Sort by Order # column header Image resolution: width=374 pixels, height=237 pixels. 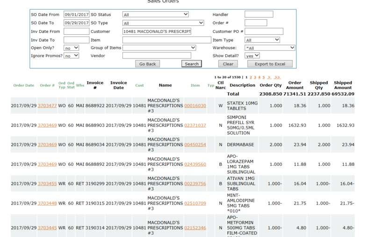(x=47, y=85)
